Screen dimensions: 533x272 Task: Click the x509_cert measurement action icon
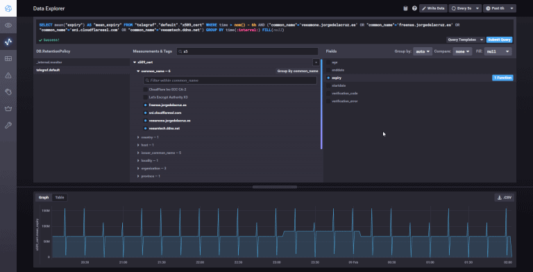tap(316, 62)
